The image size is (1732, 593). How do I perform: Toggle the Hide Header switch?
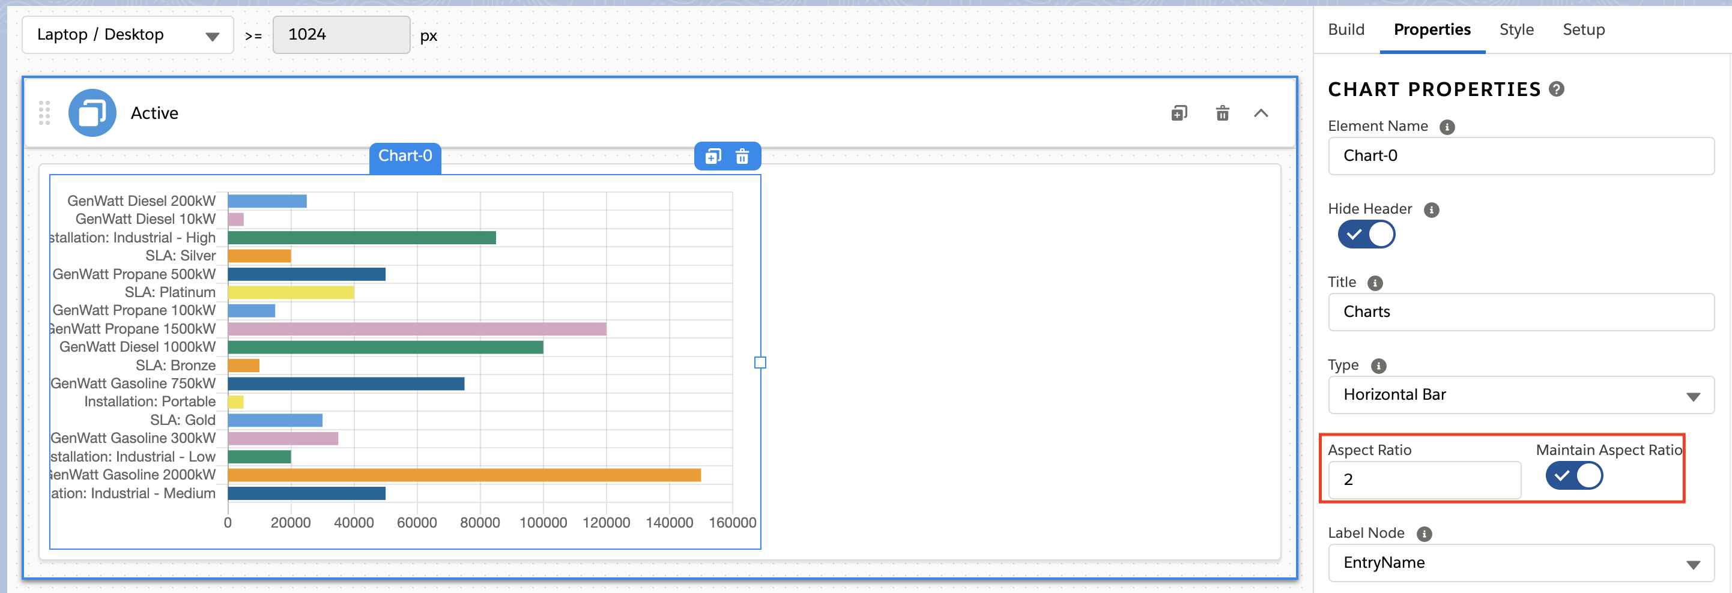(1366, 235)
